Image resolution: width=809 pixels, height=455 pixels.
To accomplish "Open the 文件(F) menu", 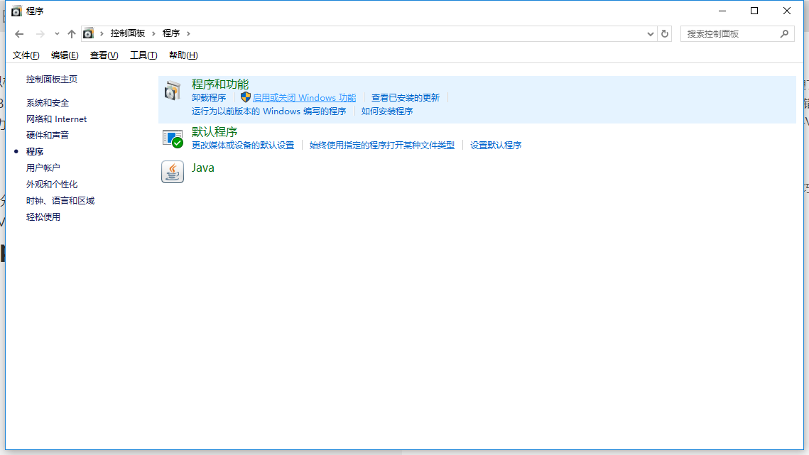I will pos(26,55).
